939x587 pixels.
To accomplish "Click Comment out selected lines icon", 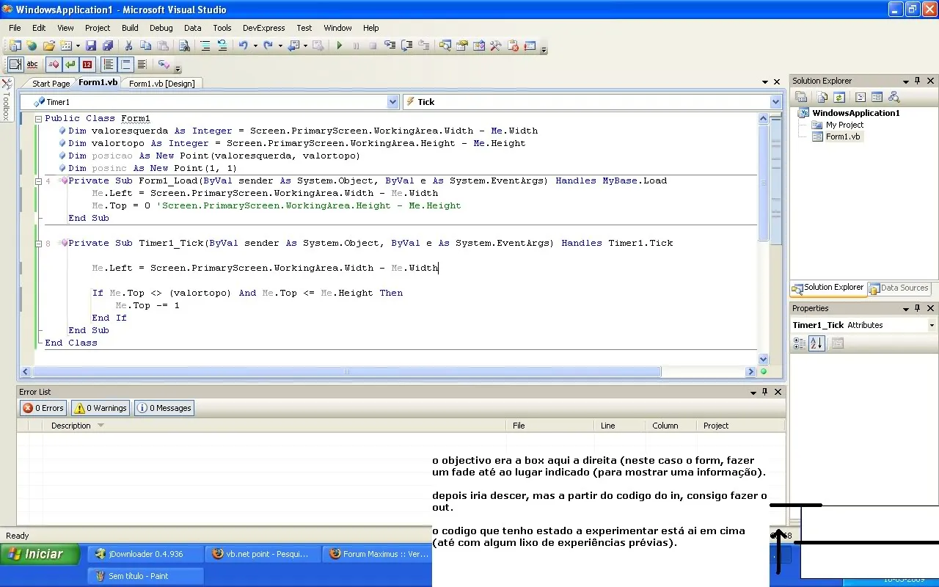I will (205, 45).
